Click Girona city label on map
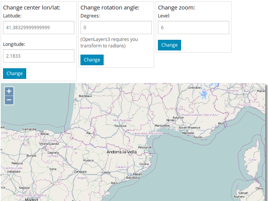The height and width of the screenshot is (201, 268). (144, 164)
